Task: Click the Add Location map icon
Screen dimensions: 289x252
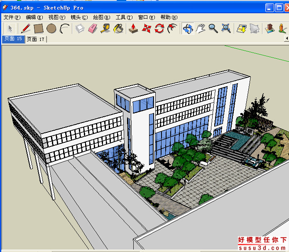Action: coord(270,29)
